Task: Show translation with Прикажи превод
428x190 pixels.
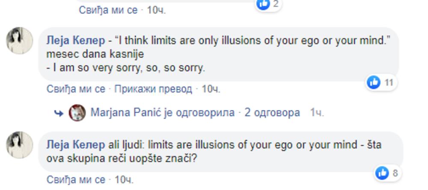Action: (x=153, y=89)
